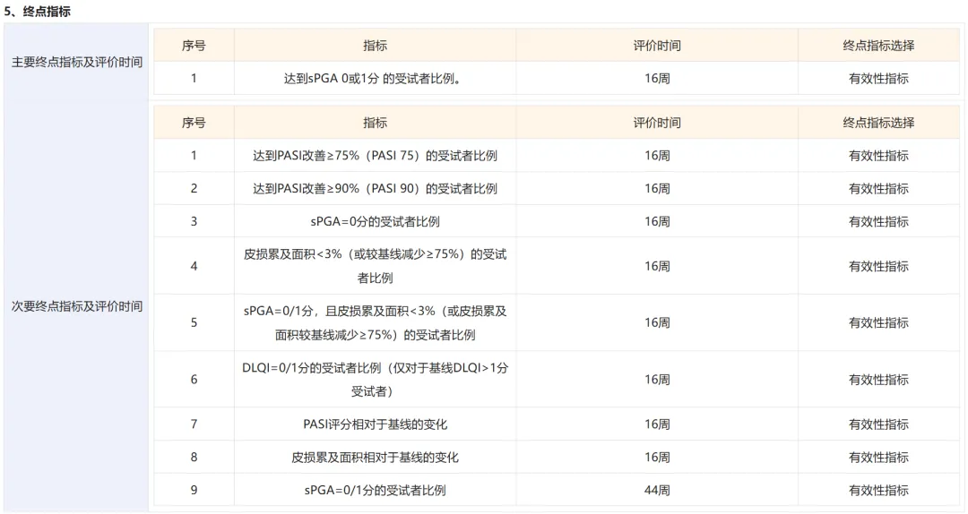Image resolution: width=968 pixels, height=514 pixels.
Task: Click the '皮损累及面积相对于基线的变化' cell
Action: [375, 457]
